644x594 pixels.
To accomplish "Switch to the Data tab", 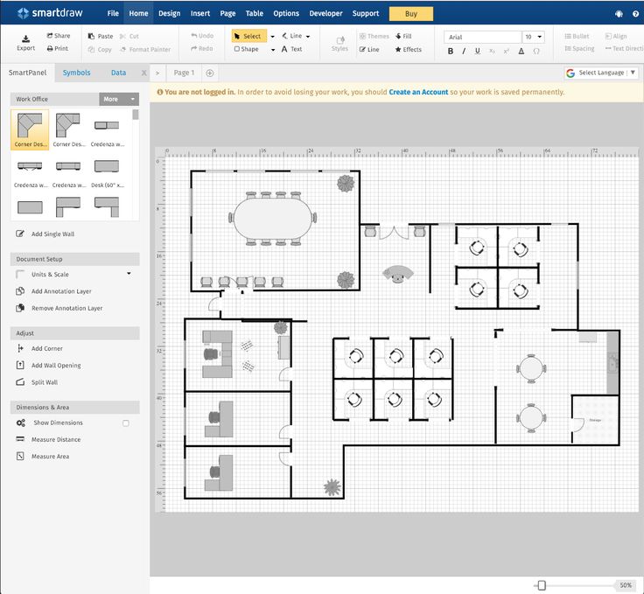I will (118, 73).
